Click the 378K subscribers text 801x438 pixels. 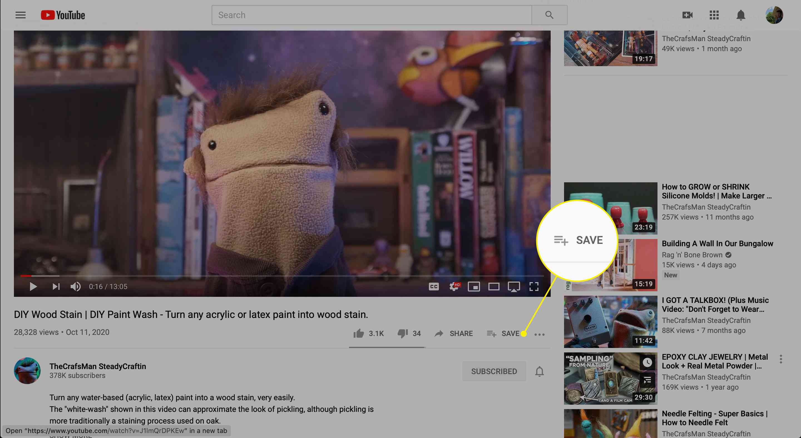77,375
